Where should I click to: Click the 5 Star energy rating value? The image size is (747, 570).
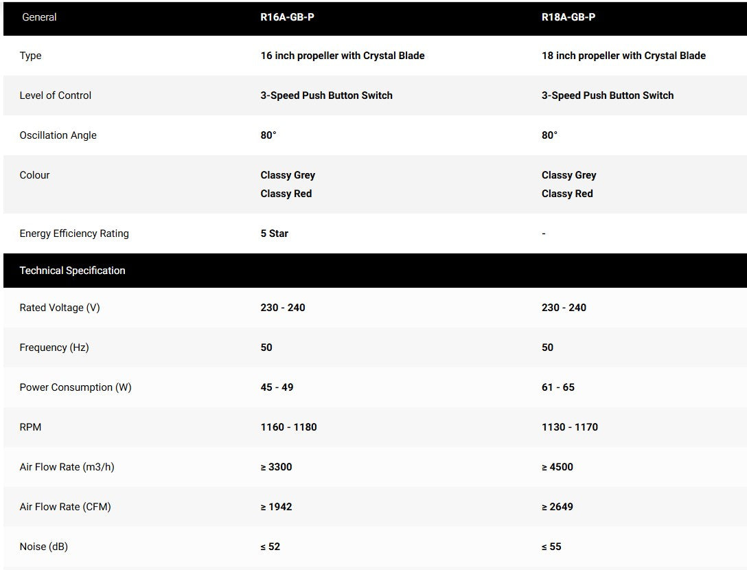[x=274, y=233]
